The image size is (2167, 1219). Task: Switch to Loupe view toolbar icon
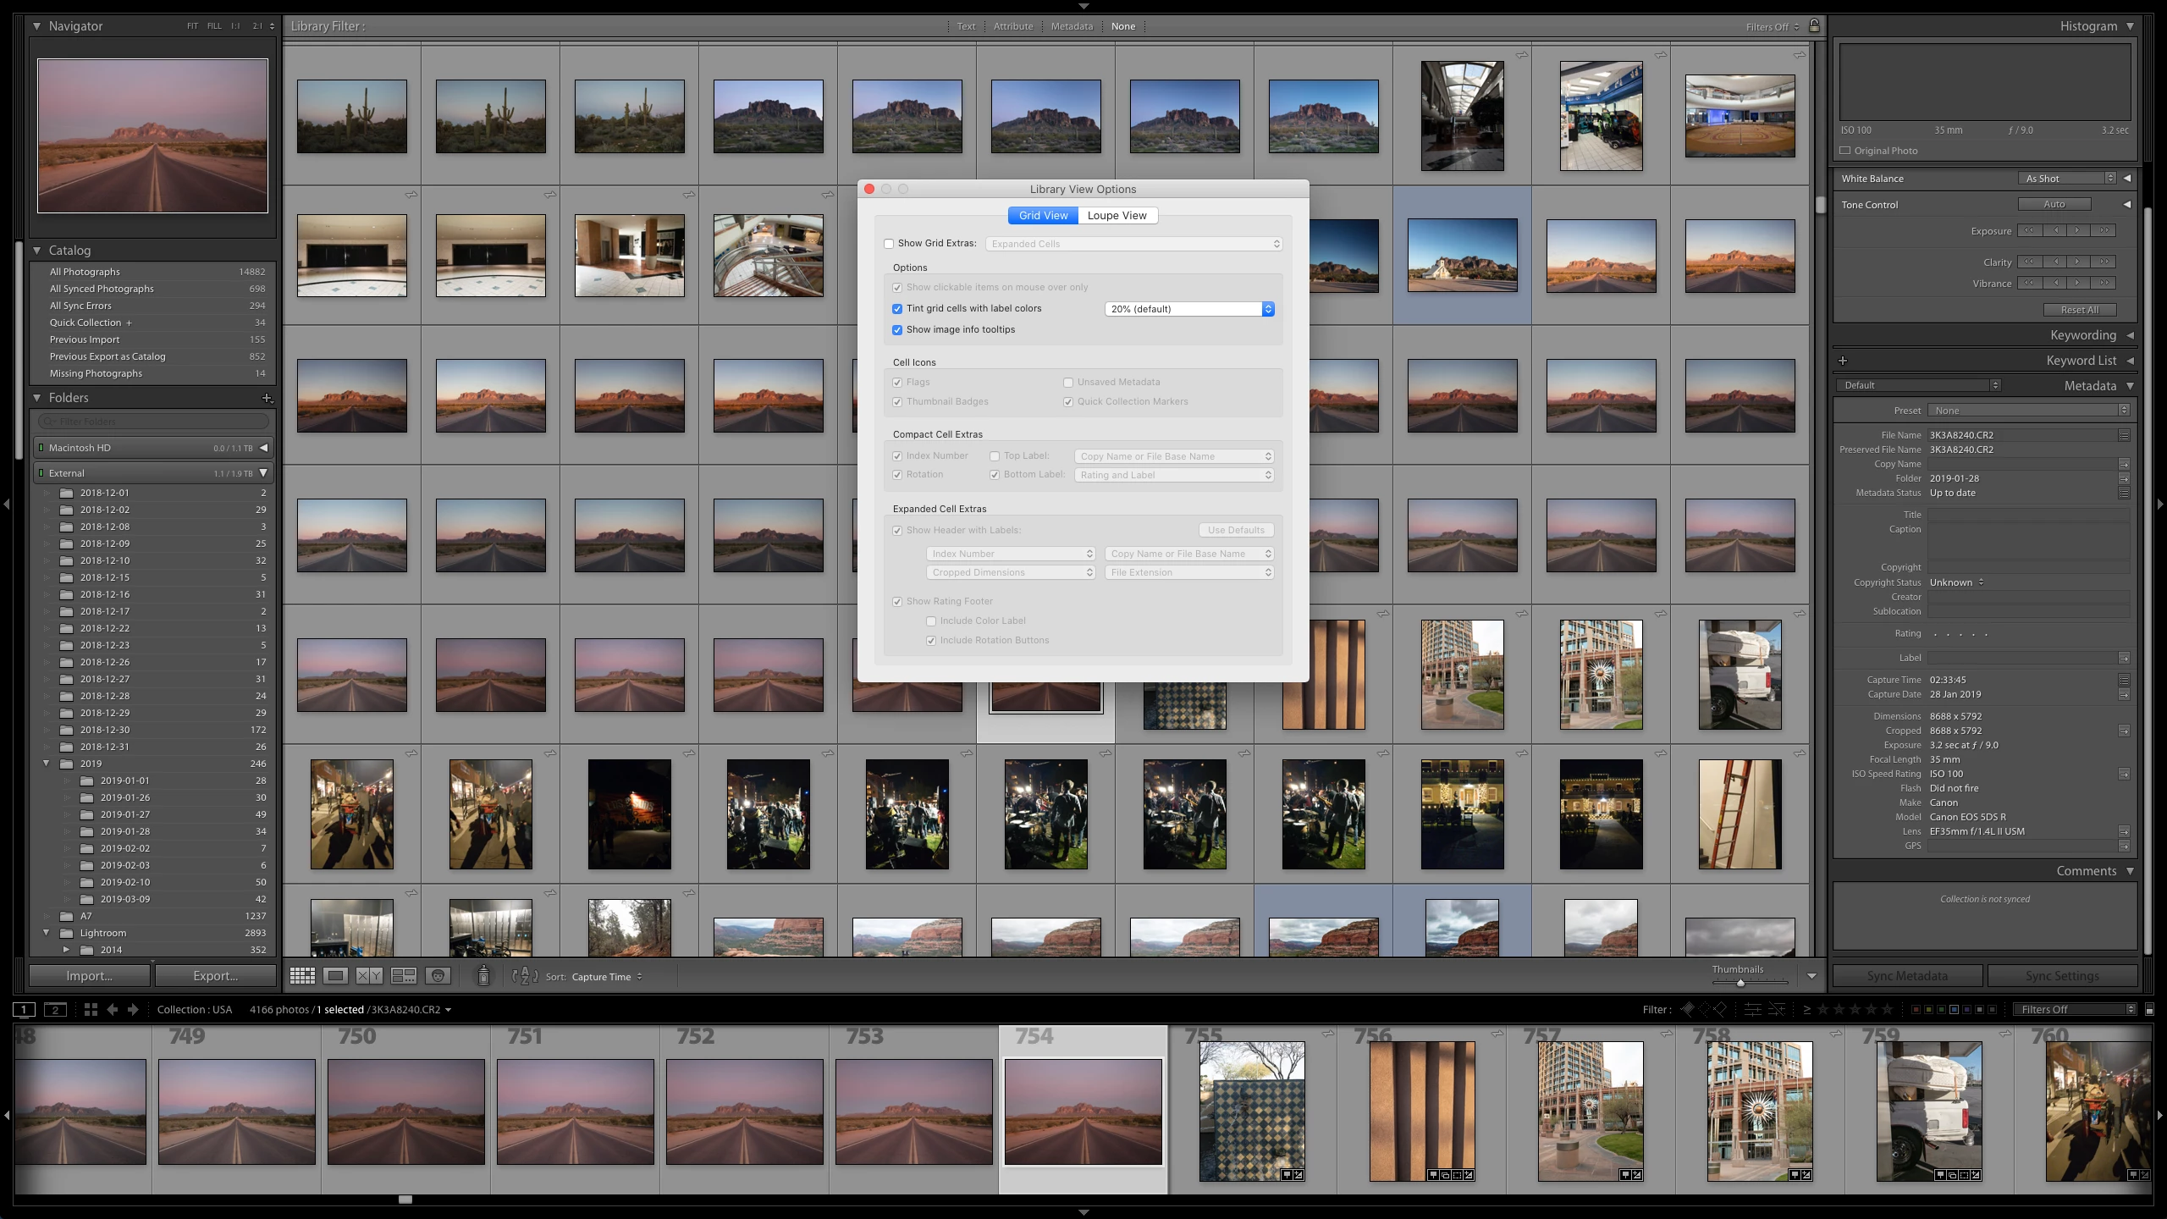point(336,976)
